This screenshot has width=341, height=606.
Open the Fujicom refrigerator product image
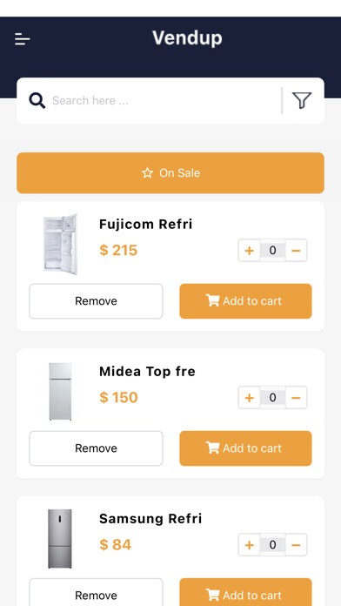pyautogui.click(x=60, y=245)
